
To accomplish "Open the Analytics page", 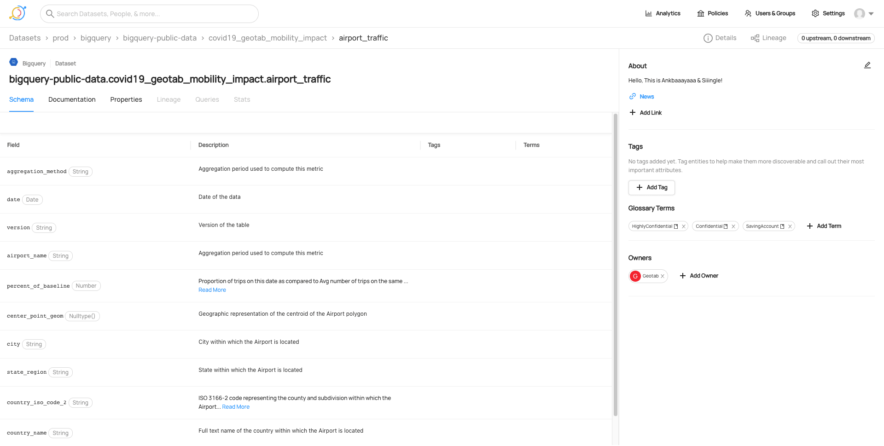I will tap(663, 13).
